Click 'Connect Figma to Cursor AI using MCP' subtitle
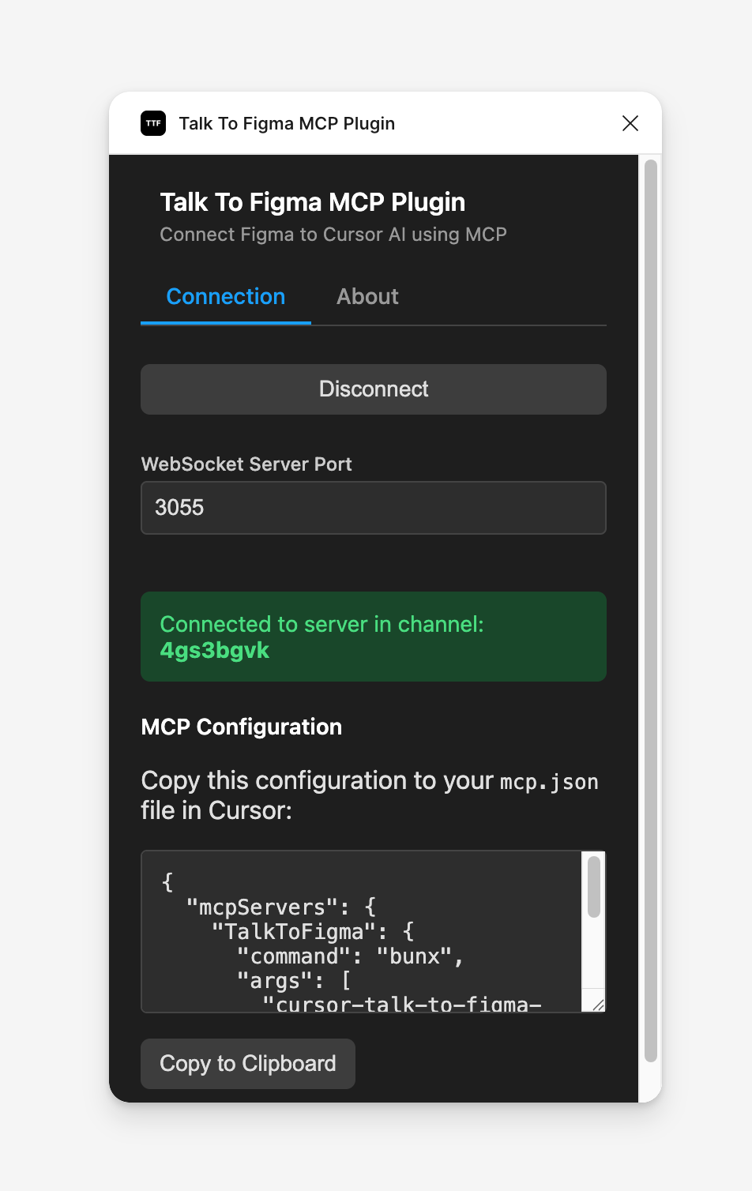The width and height of the screenshot is (752, 1191). point(333,235)
